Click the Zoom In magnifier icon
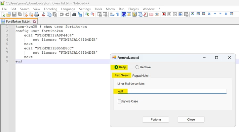 point(87,14)
